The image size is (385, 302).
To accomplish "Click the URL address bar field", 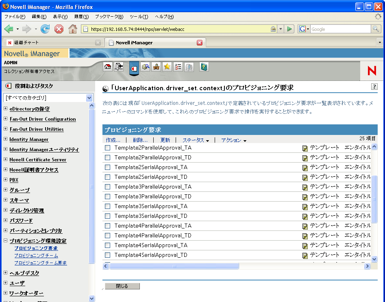I will [179, 29].
